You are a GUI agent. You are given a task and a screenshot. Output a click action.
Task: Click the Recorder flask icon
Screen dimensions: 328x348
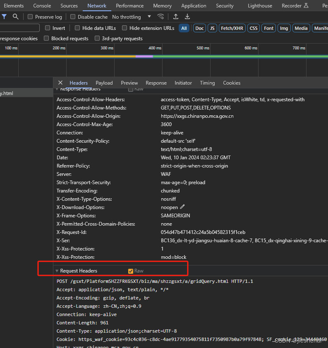[306, 5]
